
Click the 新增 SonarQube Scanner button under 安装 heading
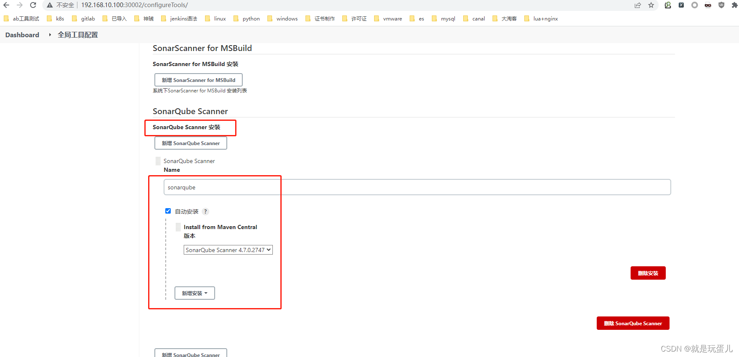click(x=191, y=143)
